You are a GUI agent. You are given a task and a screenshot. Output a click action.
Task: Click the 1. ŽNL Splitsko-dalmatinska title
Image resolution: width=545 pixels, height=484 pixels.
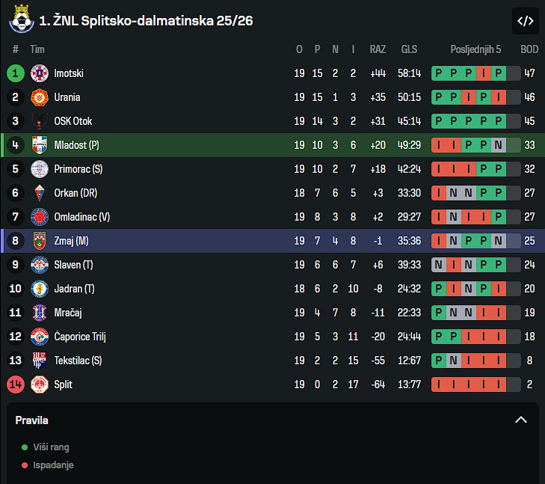(x=145, y=21)
